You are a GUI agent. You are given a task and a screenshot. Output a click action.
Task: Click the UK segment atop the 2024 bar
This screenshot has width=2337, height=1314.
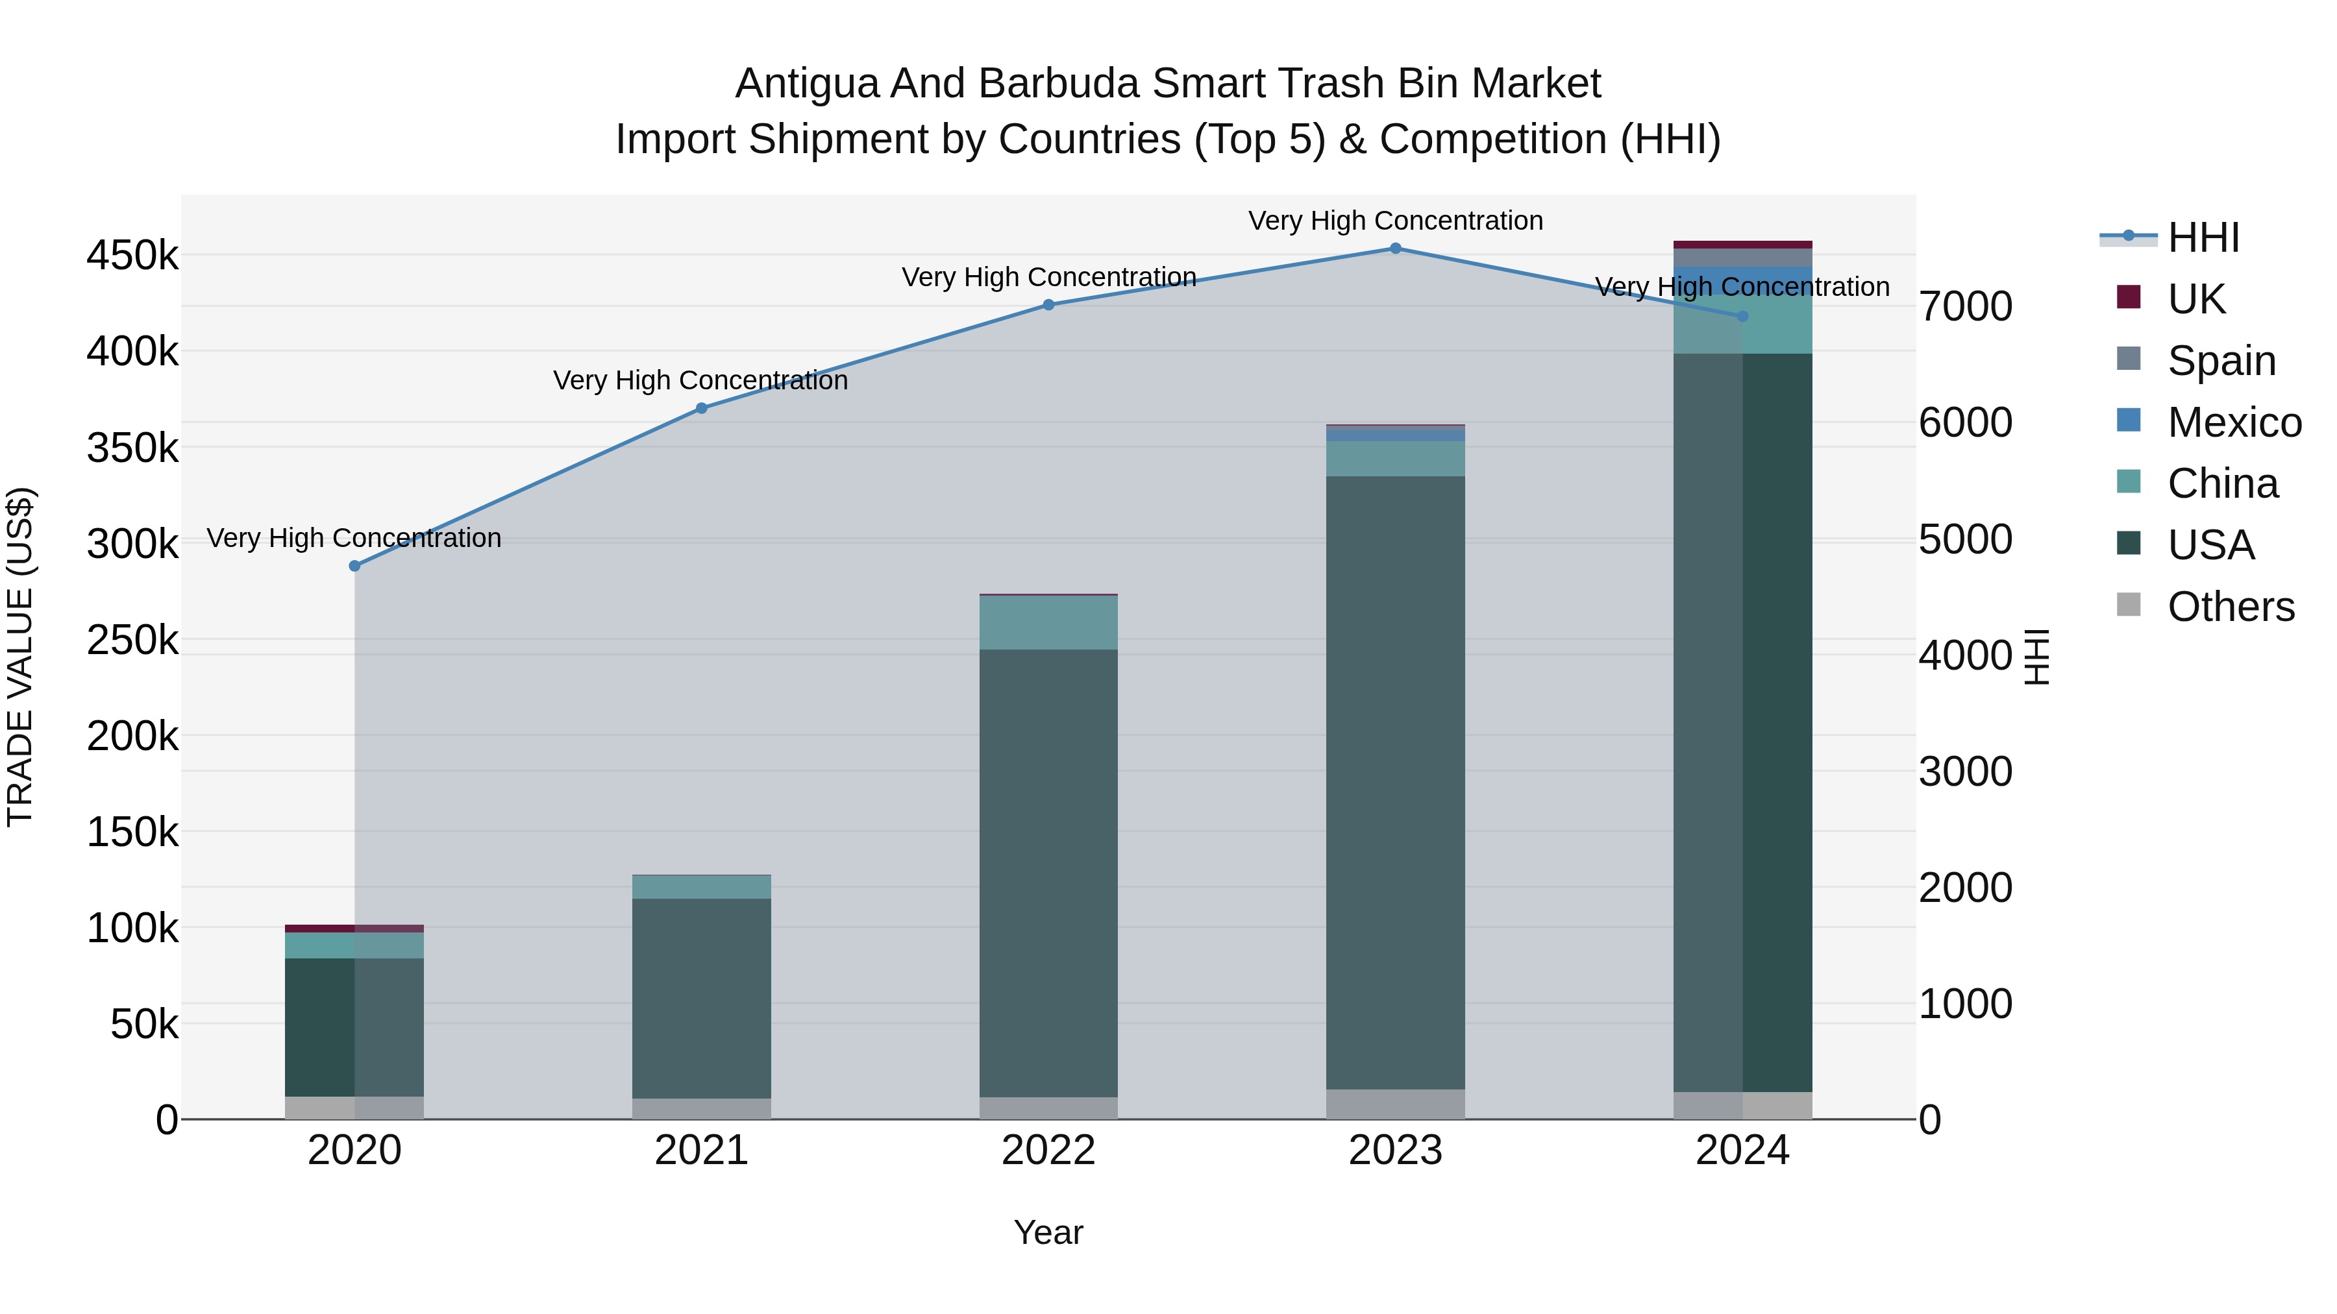pyautogui.click(x=1743, y=245)
